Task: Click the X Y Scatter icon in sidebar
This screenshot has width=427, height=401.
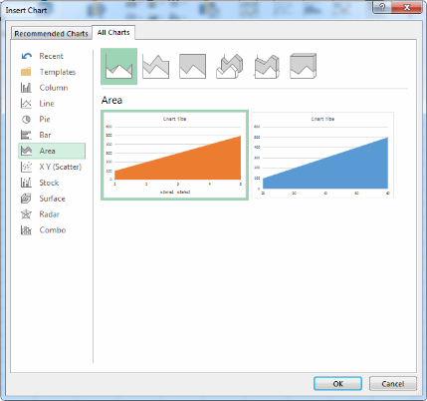Action: tap(26, 167)
